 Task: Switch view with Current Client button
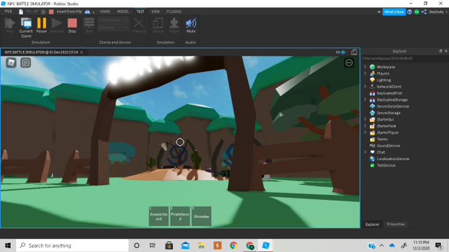(x=26, y=28)
